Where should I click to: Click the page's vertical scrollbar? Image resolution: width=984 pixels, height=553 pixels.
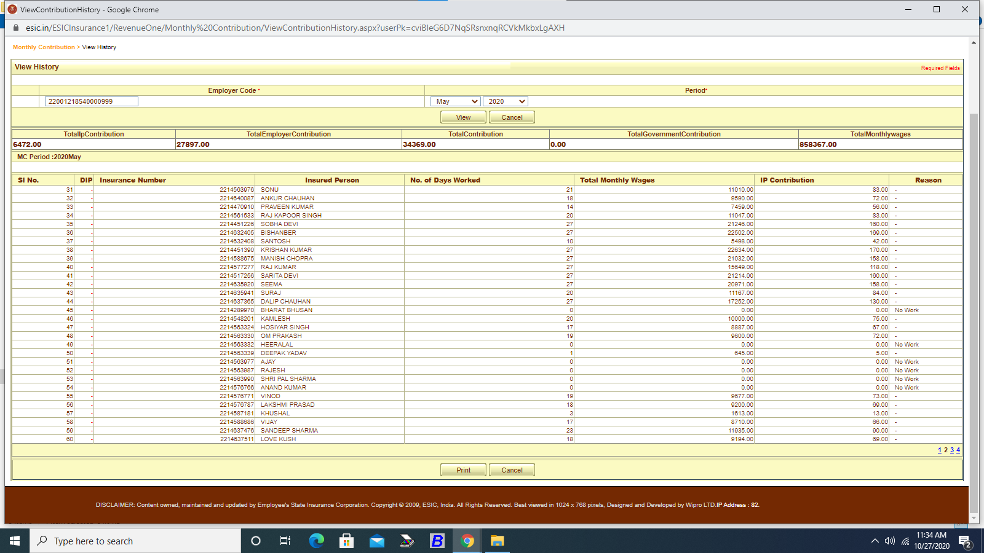point(973,307)
